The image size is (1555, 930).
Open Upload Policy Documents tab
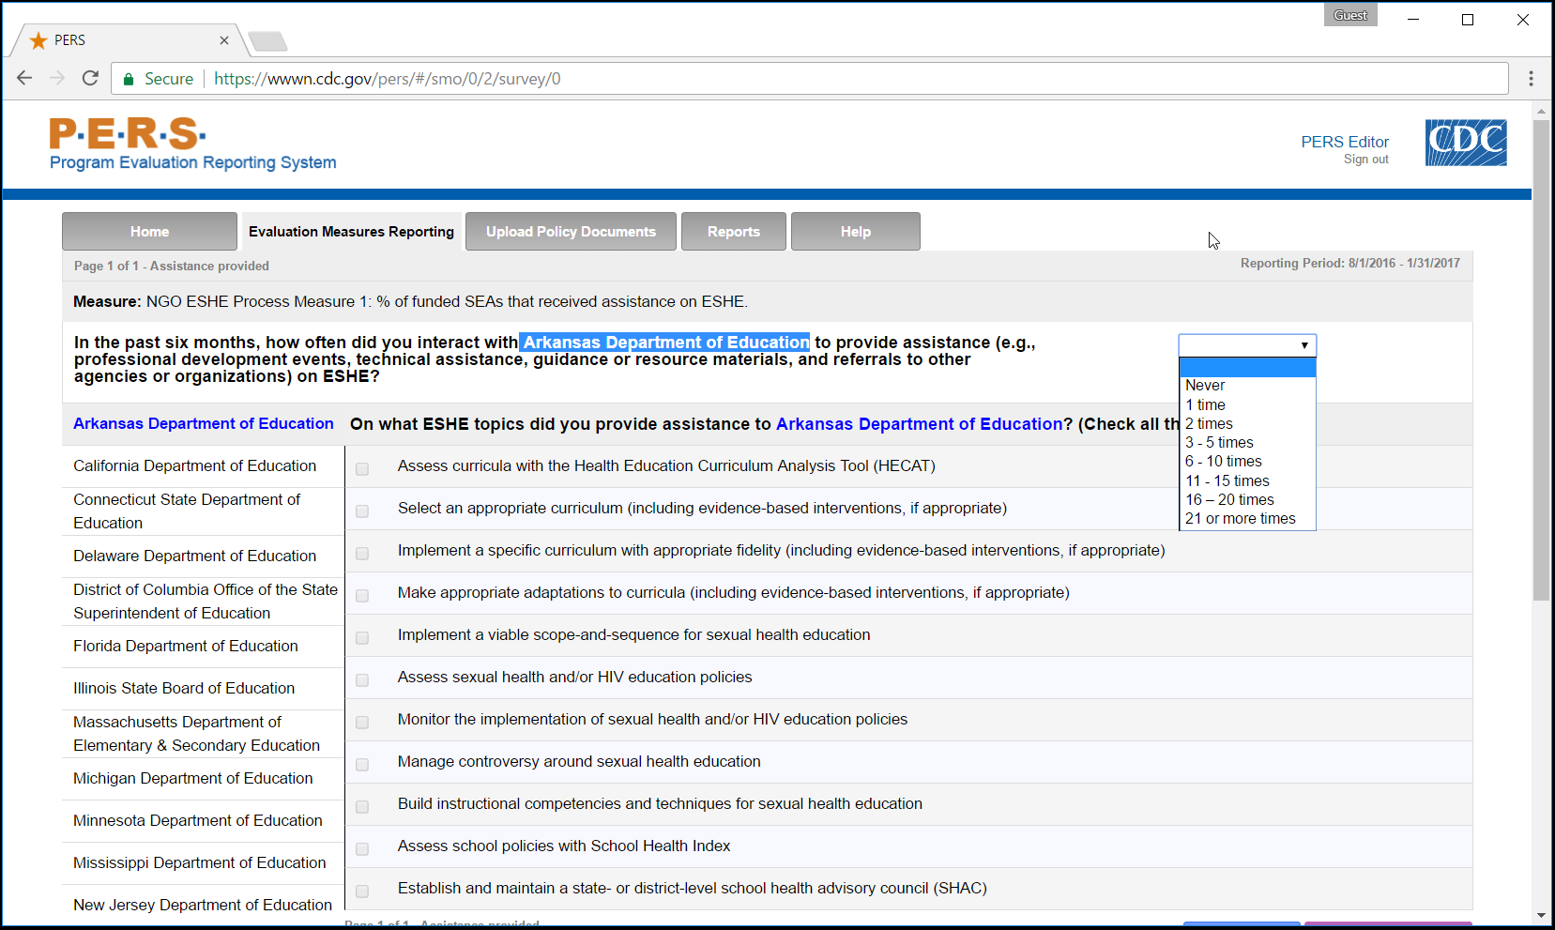[x=571, y=231]
